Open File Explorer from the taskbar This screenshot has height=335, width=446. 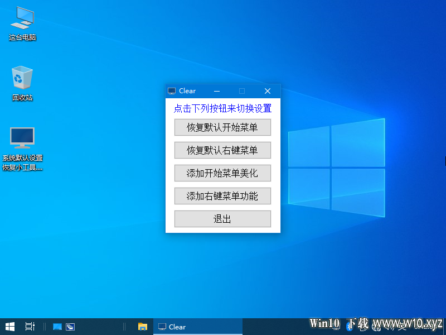143,327
